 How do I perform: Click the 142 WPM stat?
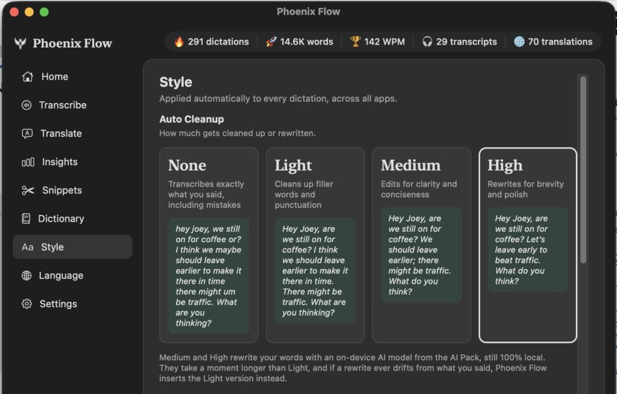[378, 42]
